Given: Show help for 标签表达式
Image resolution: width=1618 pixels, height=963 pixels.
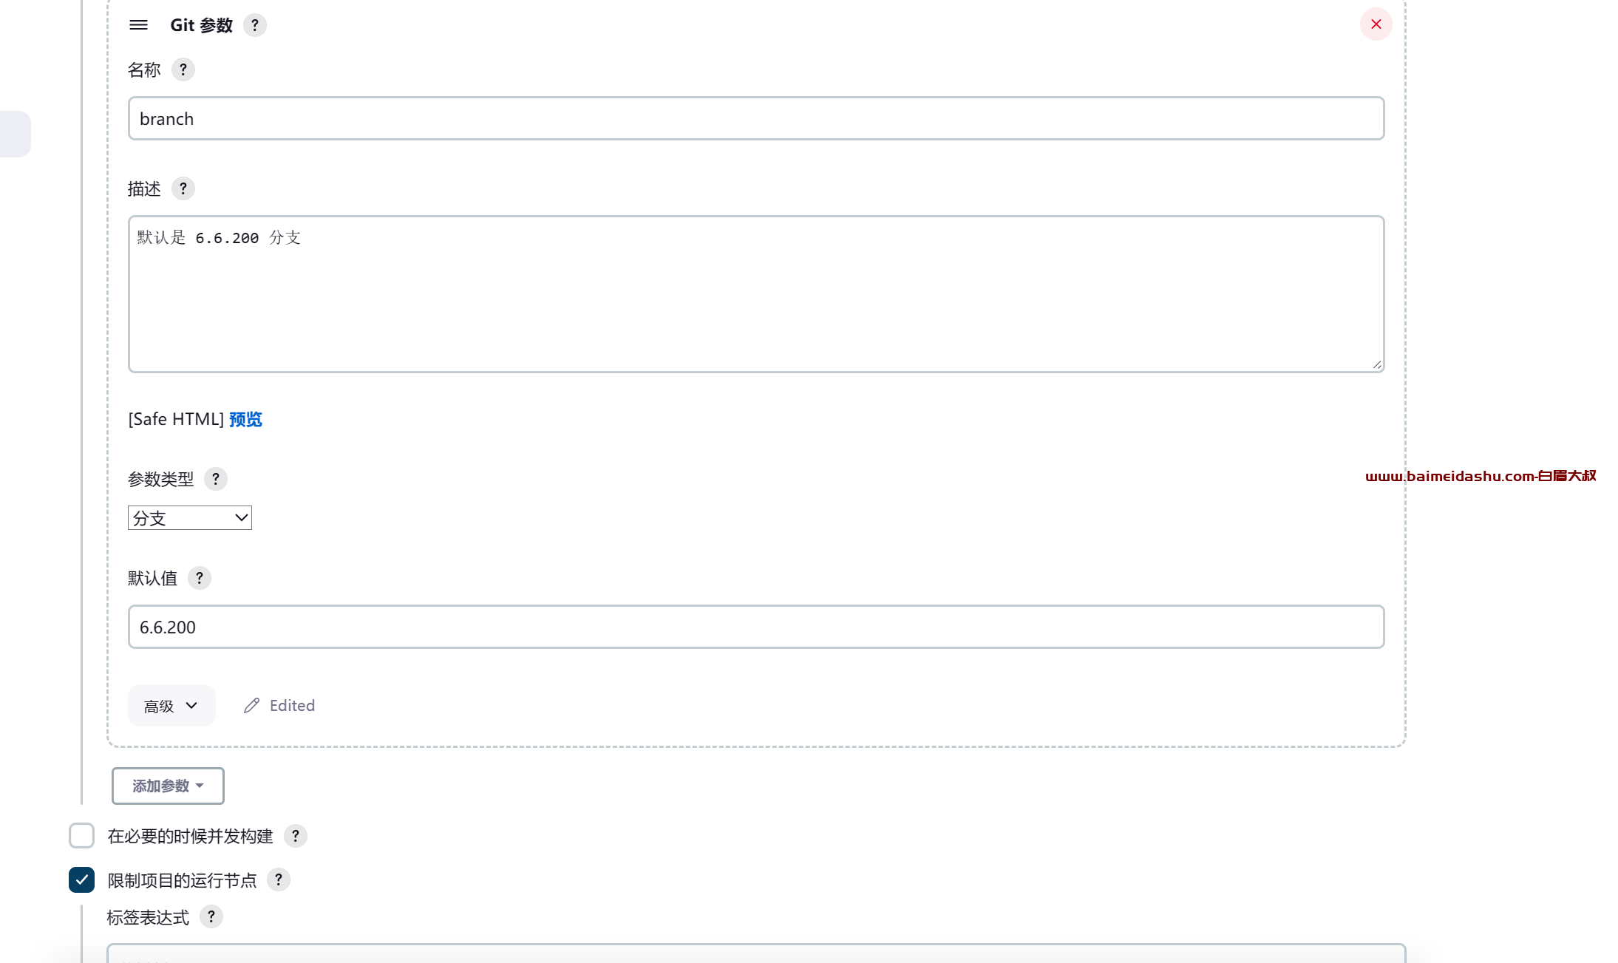Looking at the screenshot, I should (x=211, y=916).
